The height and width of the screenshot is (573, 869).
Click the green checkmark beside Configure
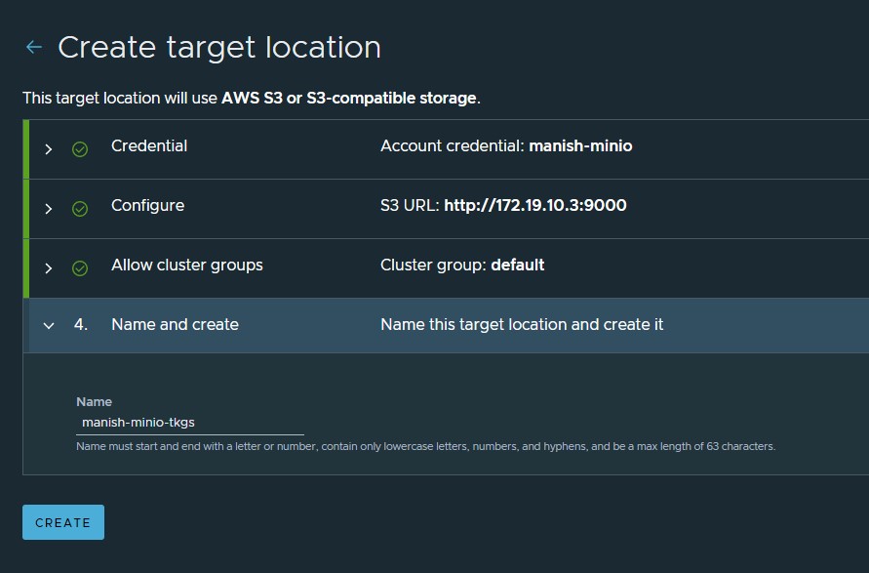(80, 209)
